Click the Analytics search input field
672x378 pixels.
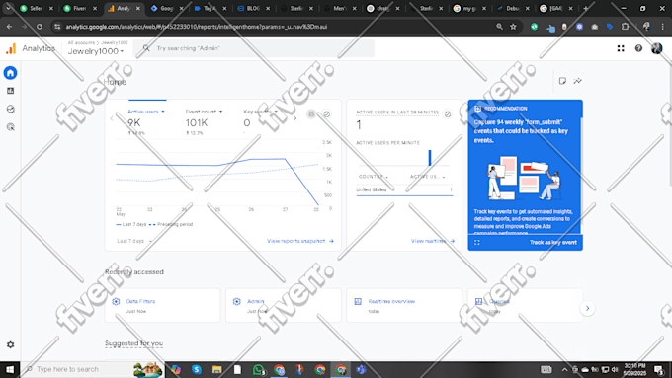254,48
